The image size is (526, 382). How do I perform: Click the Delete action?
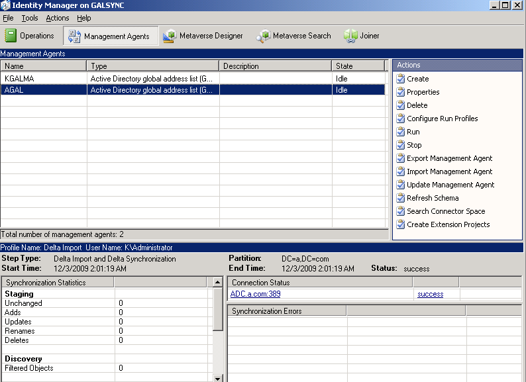[x=417, y=105]
